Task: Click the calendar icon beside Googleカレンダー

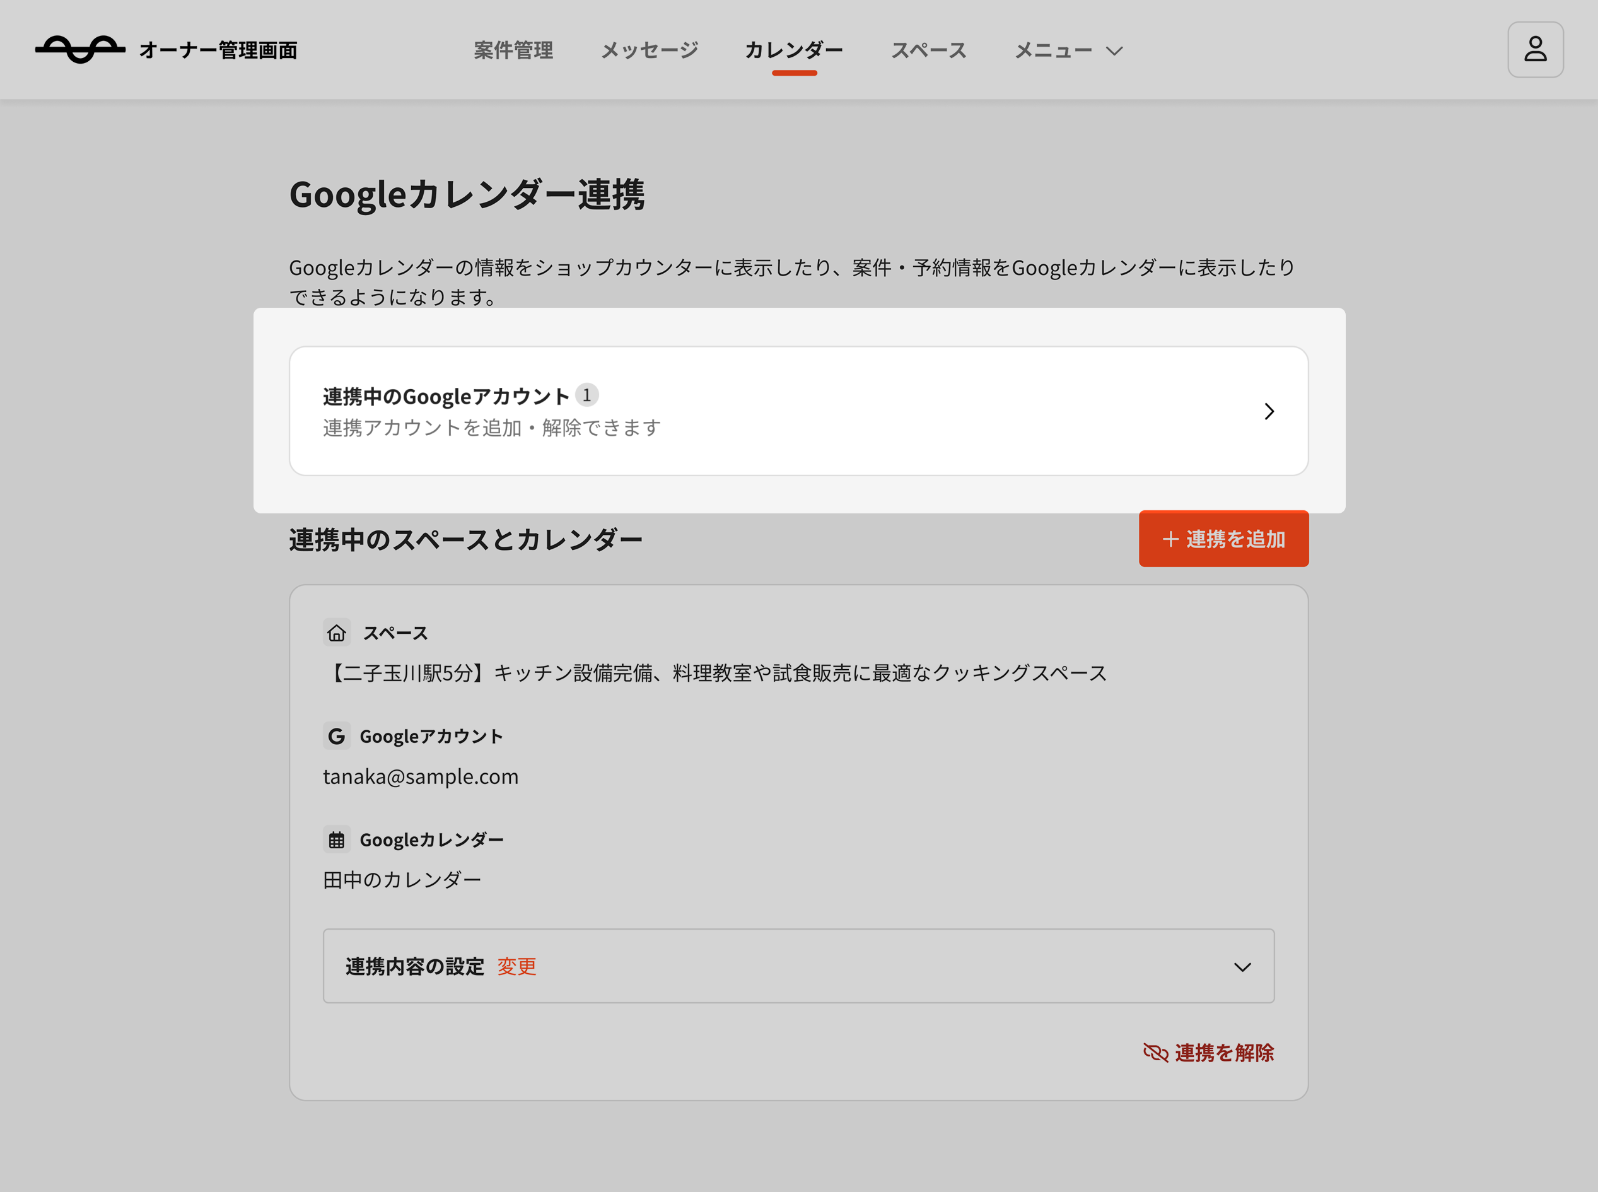Action: [x=336, y=839]
